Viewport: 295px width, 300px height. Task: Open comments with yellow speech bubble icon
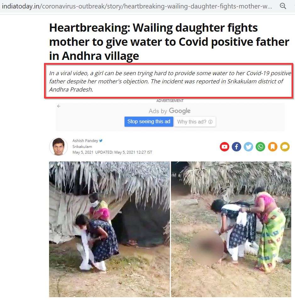pyautogui.click(x=285, y=147)
